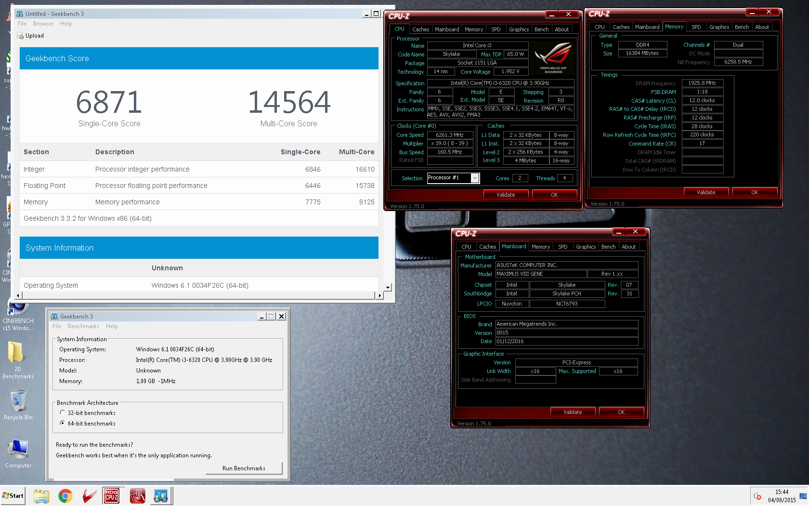The image size is (809, 506).
Task: Click the red swoosh taskbar icon
Action: pyautogui.click(x=89, y=496)
